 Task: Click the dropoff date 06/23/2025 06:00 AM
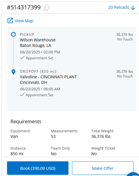pos(40,89)
